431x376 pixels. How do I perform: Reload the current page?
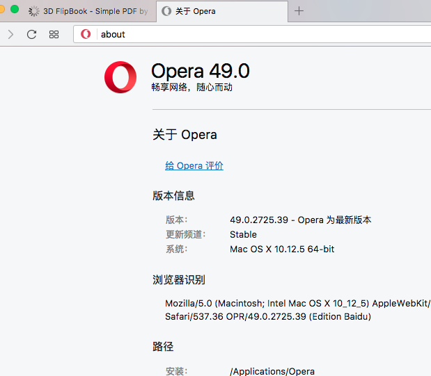[31, 34]
